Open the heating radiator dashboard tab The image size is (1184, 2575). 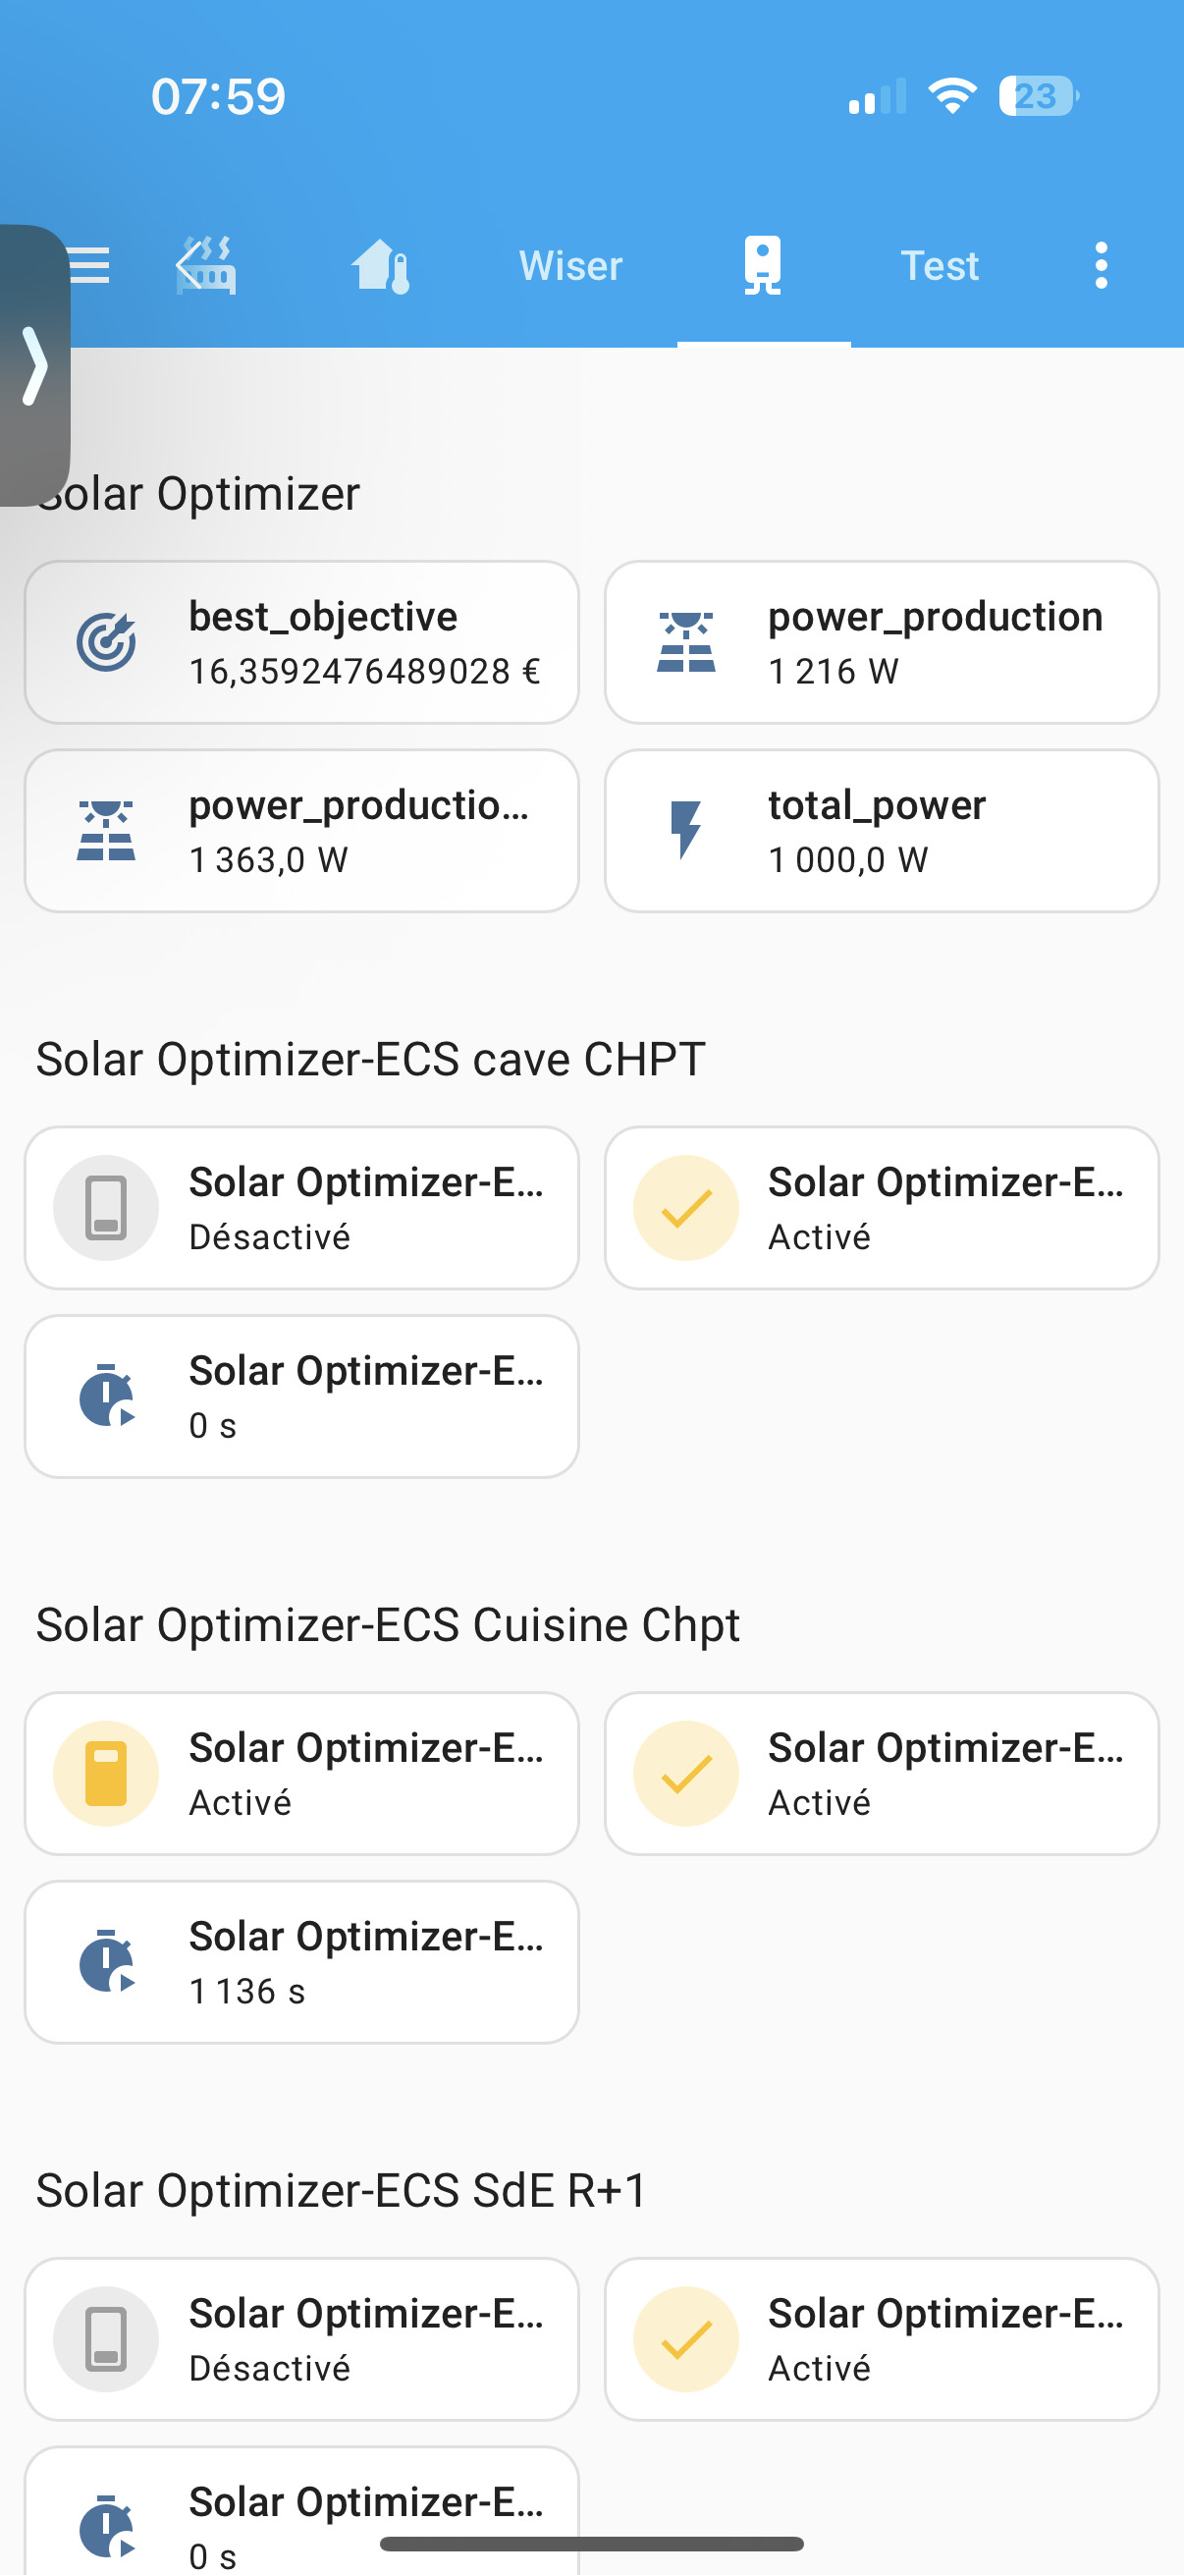click(x=207, y=265)
